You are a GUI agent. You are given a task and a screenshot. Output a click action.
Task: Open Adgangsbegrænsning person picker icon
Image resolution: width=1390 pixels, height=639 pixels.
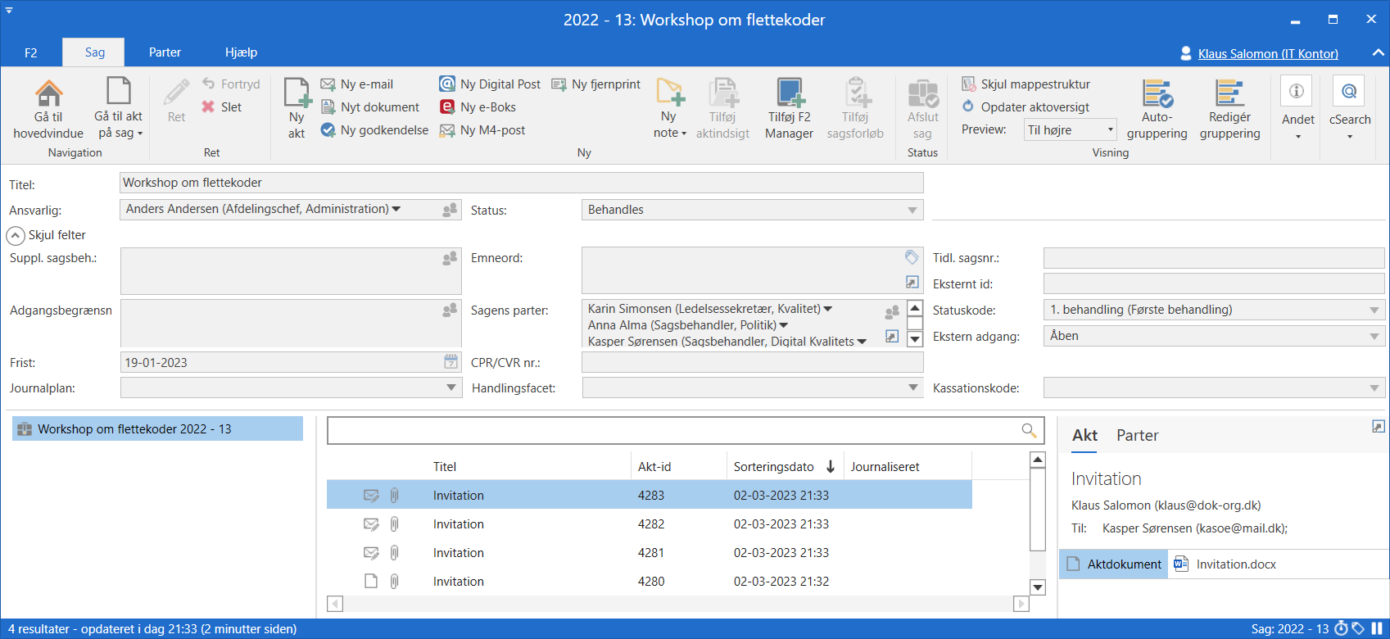tap(450, 310)
